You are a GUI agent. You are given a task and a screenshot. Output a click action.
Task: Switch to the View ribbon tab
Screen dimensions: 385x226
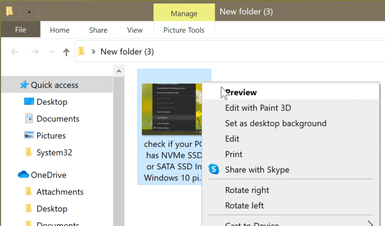point(135,30)
